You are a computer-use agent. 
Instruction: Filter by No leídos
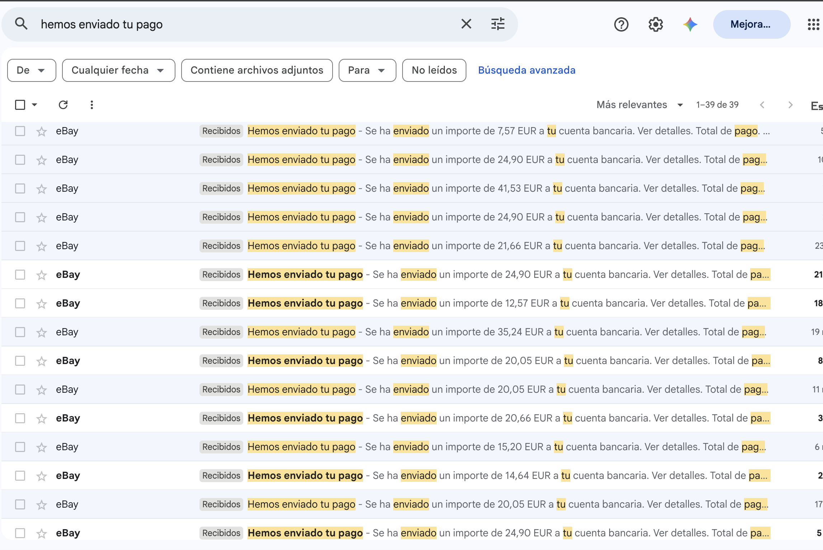point(434,70)
